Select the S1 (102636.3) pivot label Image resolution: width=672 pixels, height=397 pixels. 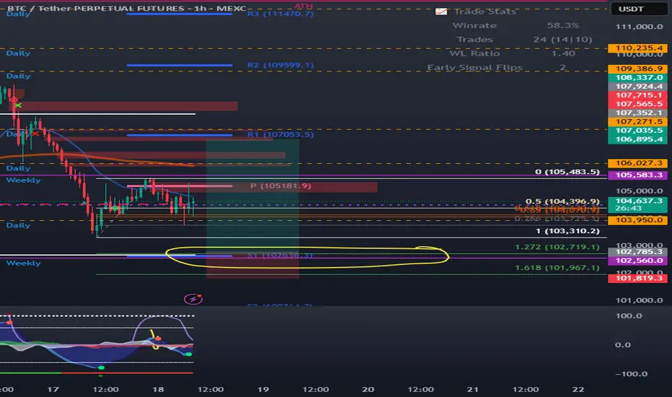click(x=280, y=256)
